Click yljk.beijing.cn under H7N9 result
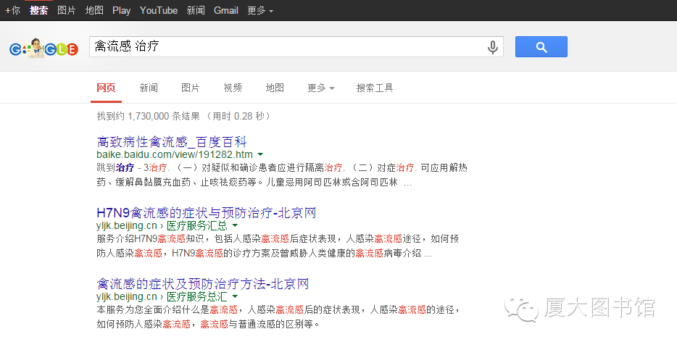The width and height of the screenshot is (677, 342). [127, 225]
